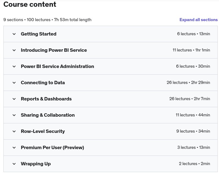This screenshot has width=219, height=173.
Task: Click the '11 lectures • 1hr 1min' text
Action: coord(191,50)
